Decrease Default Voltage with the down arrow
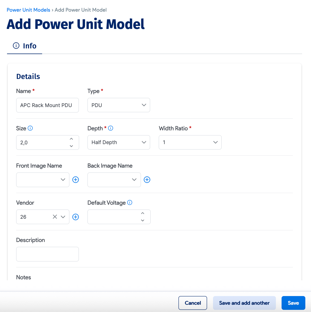This screenshot has height=312, width=311. (x=143, y=220)
